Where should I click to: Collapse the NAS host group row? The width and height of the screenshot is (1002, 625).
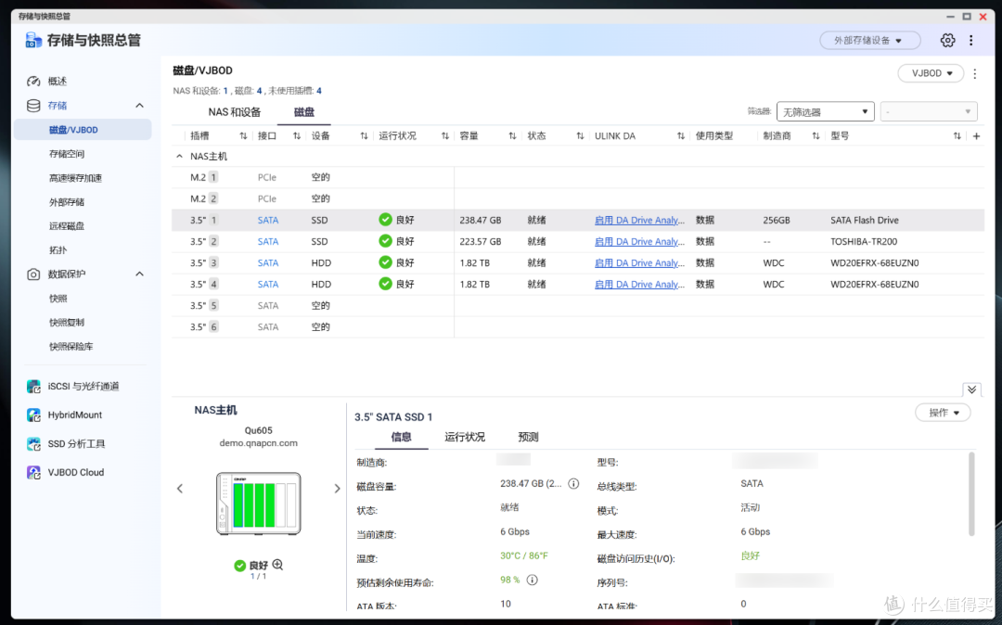click(x=180, y=157)
